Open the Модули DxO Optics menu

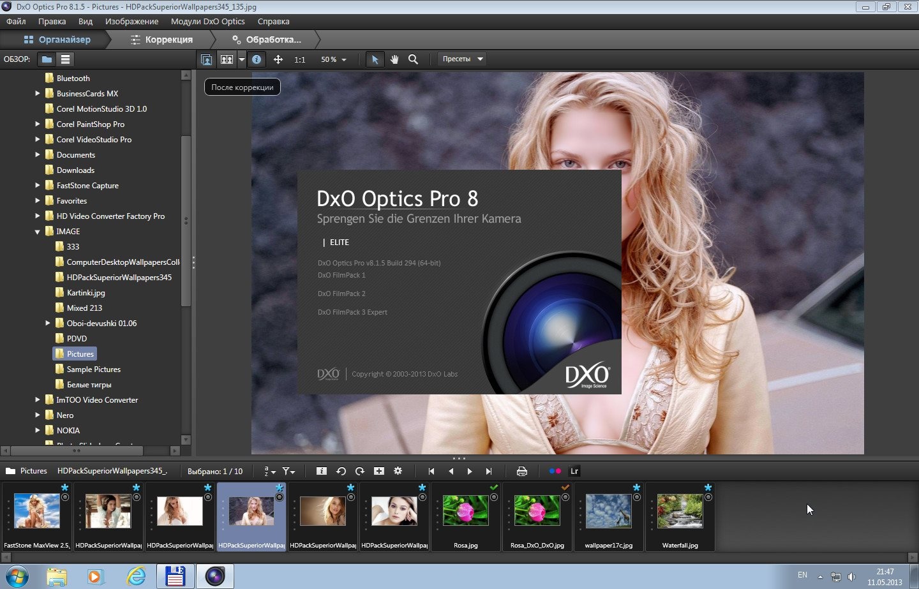[x=207, y=21]
